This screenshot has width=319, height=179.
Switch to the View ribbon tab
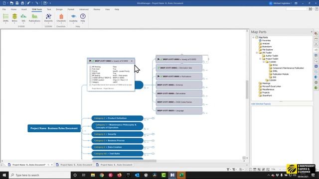pyautogui.click(x=108, y=9)
